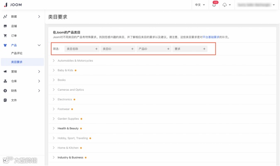Open 产品评论 submenu item
The image size is (280, 166).
tap(17, 53)
